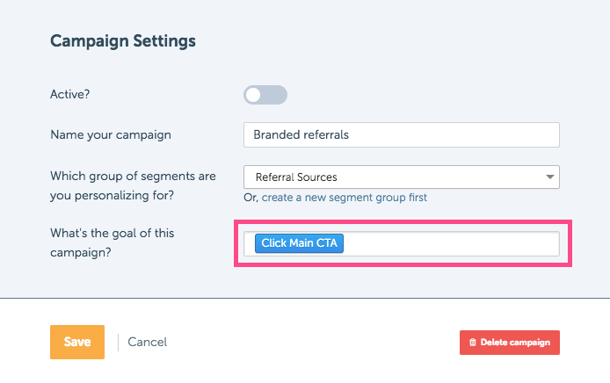
Task: Delete this campaign with the red button
Action: point(510,343)
